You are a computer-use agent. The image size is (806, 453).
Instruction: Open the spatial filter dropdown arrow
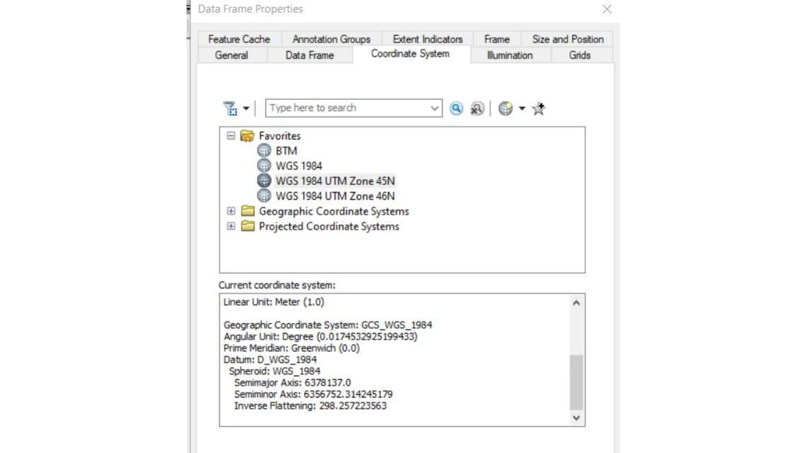(x=246, y=108)
